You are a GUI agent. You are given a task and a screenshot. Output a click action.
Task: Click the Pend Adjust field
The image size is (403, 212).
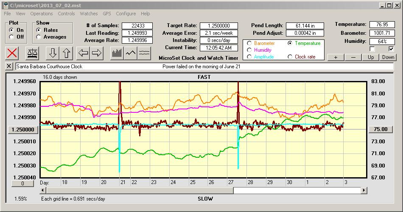[305, 33]
